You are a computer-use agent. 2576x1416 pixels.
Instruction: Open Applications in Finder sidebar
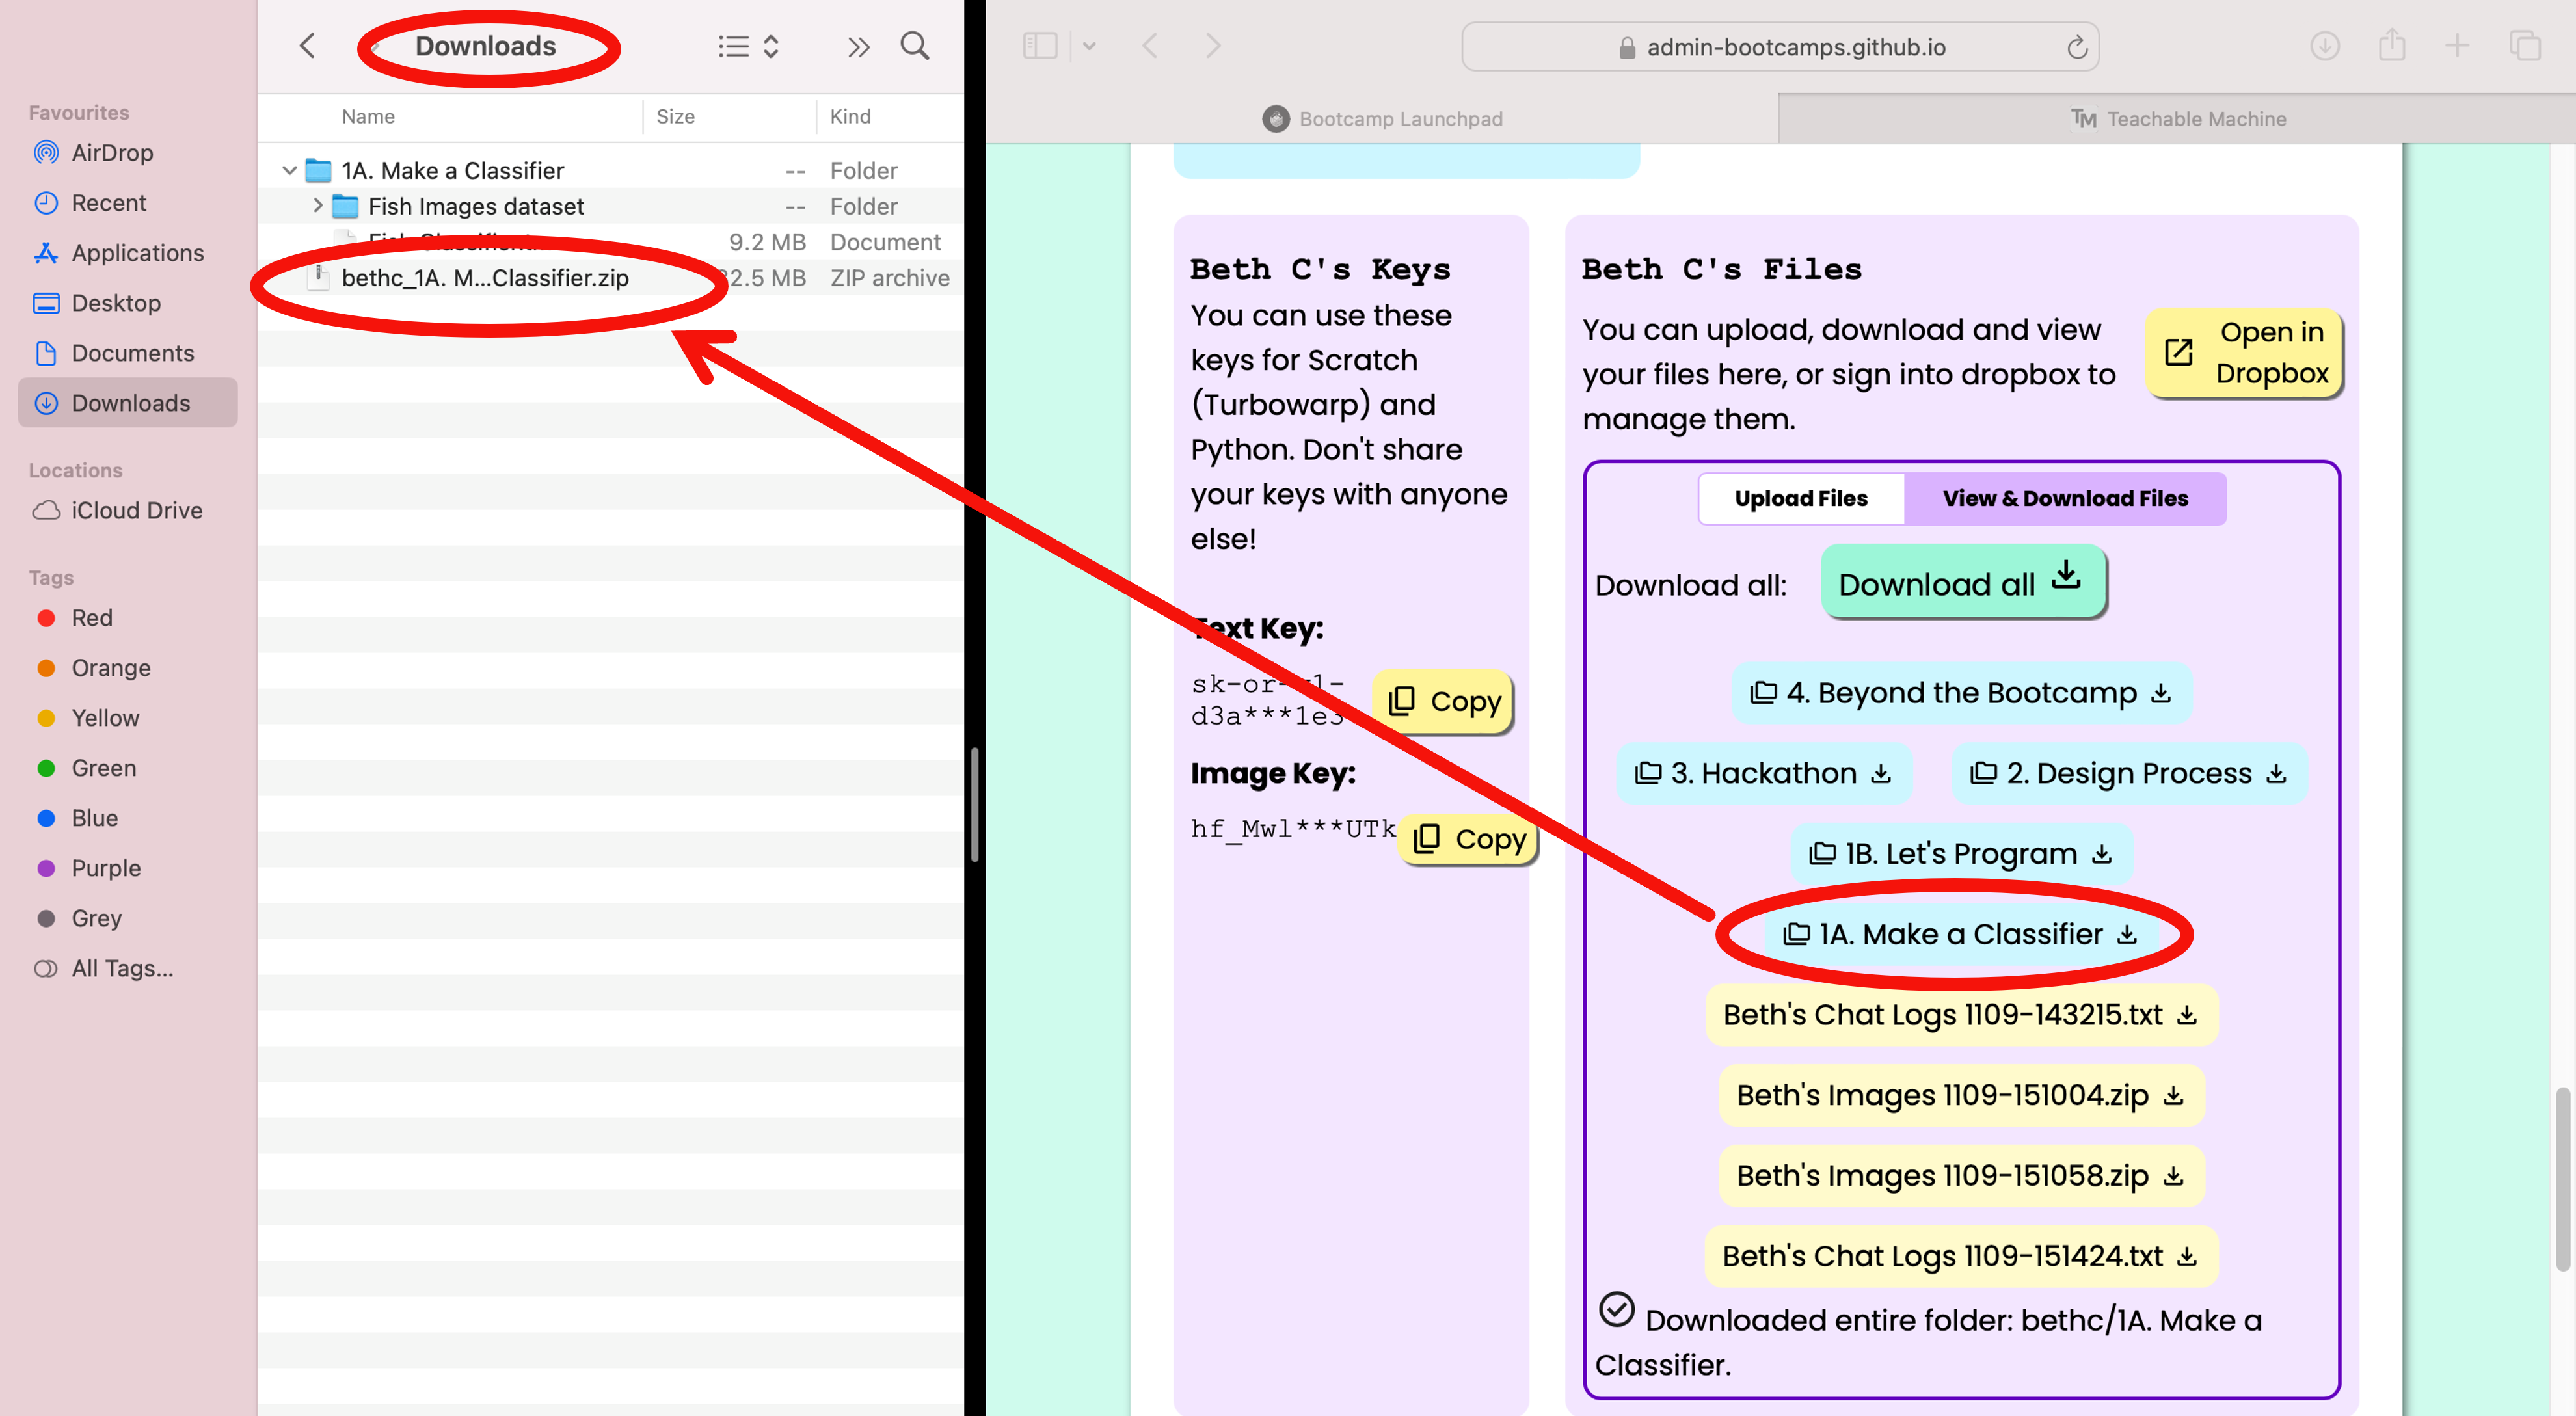tap(128, 252)
